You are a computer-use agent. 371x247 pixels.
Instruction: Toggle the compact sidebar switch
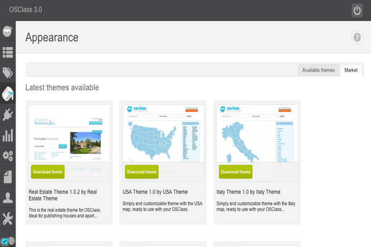(x=7, y=241)
